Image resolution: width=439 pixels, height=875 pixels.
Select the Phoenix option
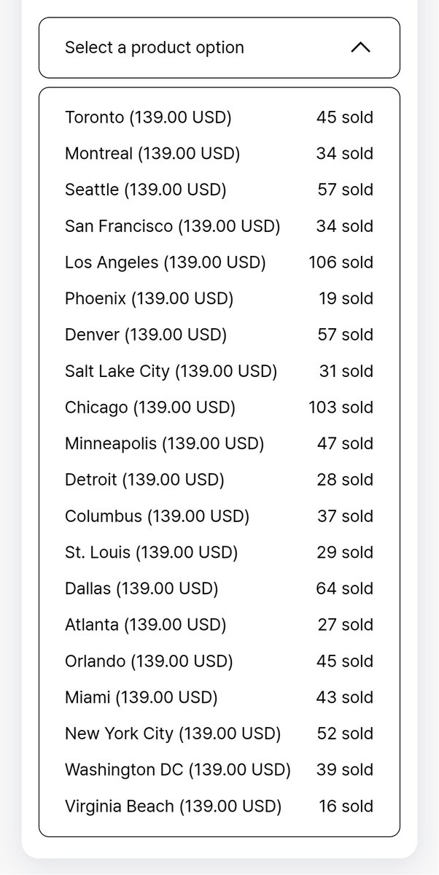click(219, 299)
